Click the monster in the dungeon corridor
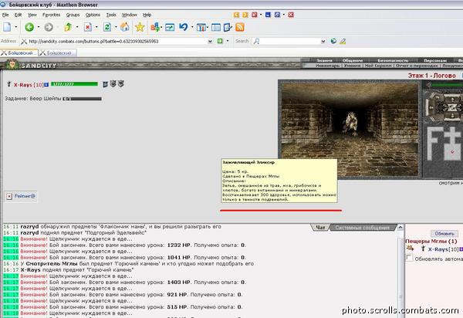 [351, 123]
